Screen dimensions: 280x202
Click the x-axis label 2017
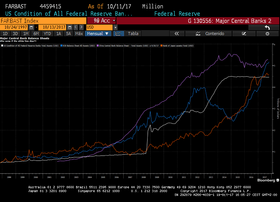point(264,177)
